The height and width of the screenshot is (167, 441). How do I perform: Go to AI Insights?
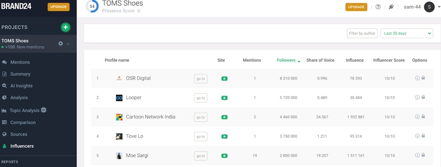point(21,86)
